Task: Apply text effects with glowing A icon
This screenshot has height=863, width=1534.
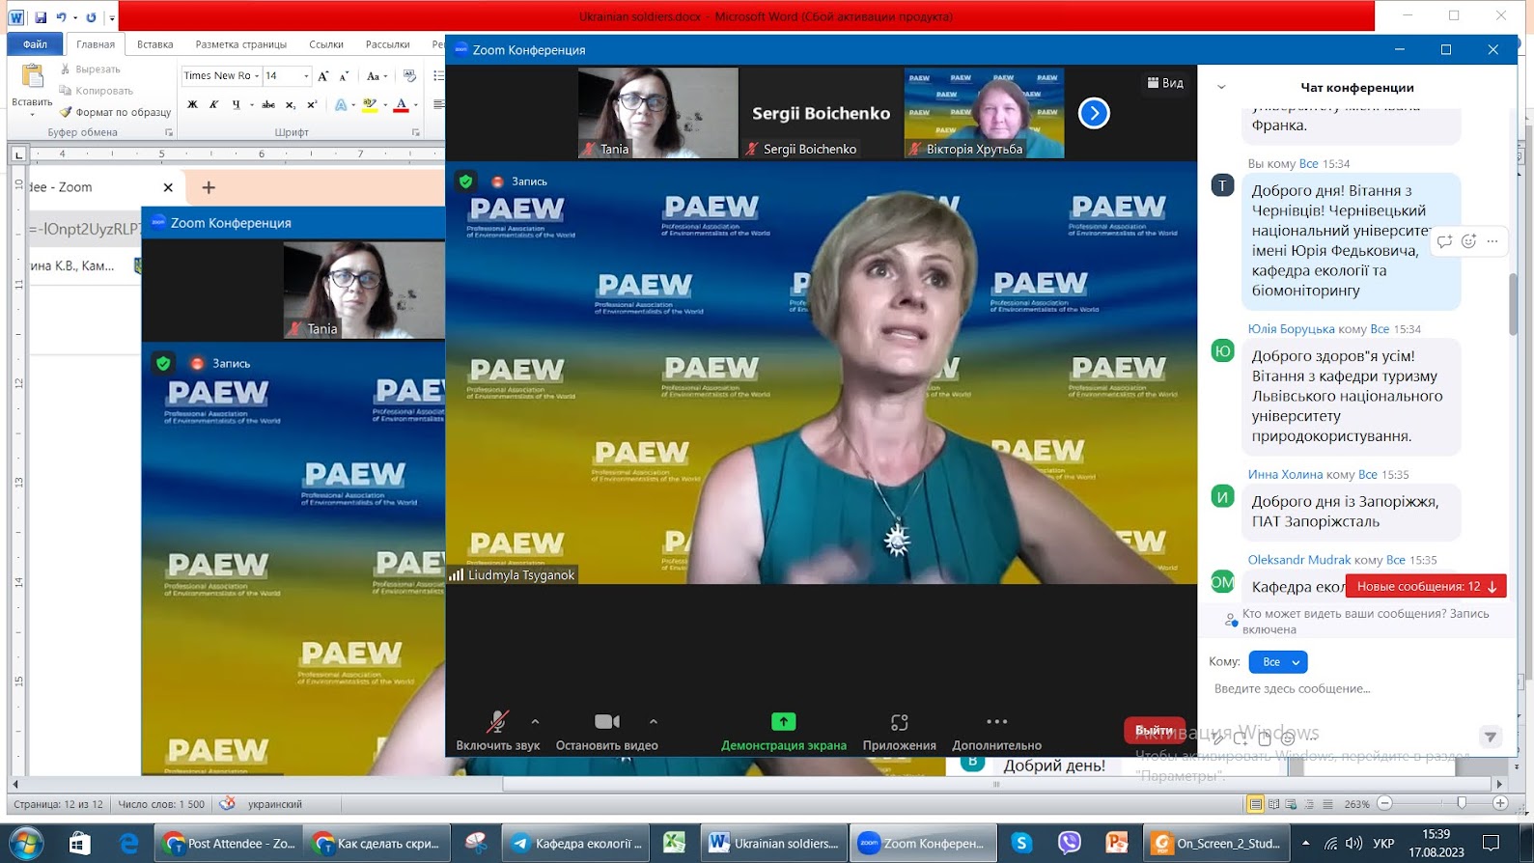Action: (341, 104)
